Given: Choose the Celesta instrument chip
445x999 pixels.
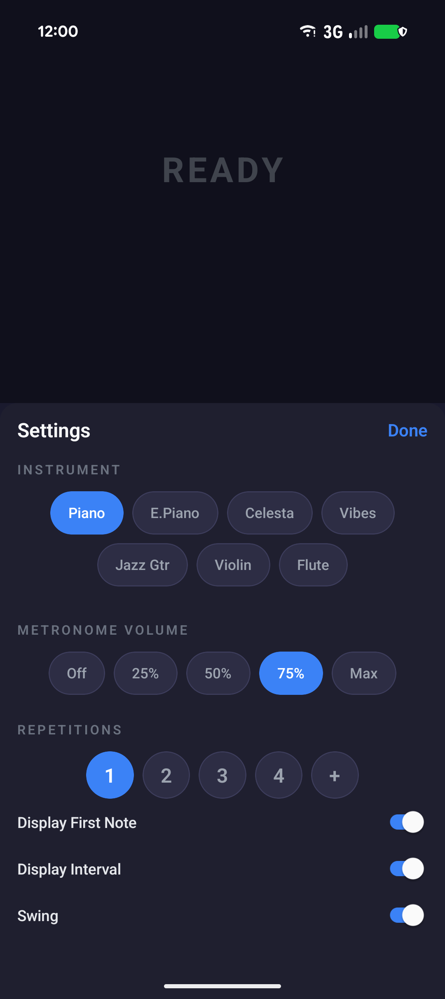Looking at the screenshot, I should coord(269,513).
